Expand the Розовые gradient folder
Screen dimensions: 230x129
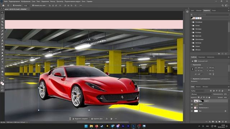tap(191, 33)
